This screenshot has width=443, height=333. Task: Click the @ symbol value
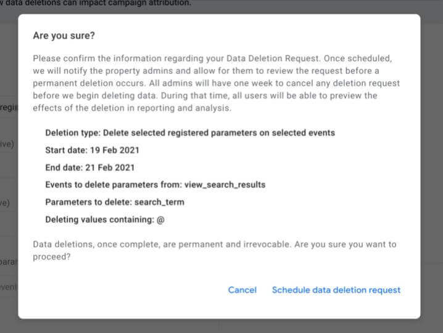coord(160,220)
